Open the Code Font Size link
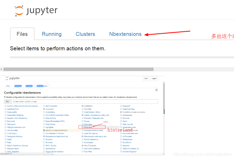Image resolution: width=234 pixels, height=159 pixels. click(129, 109)
